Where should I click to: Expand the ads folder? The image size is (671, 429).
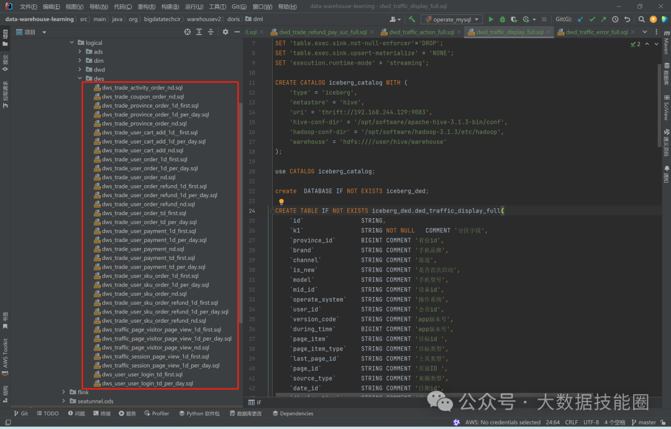(80, 52)
